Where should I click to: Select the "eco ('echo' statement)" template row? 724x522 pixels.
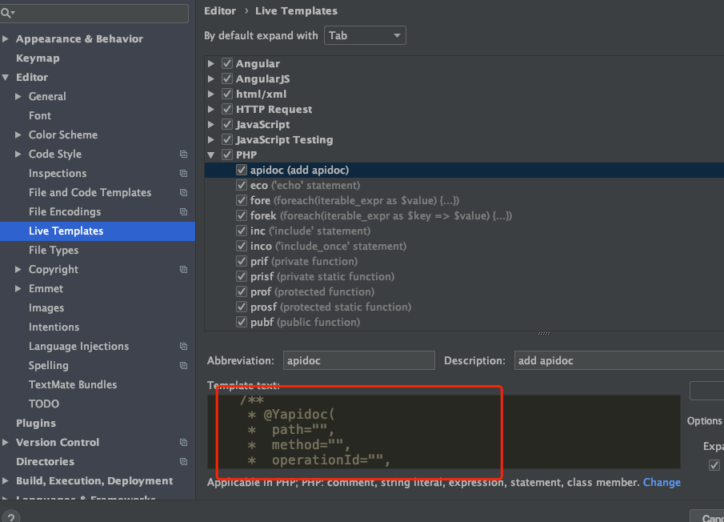(464, 185)
